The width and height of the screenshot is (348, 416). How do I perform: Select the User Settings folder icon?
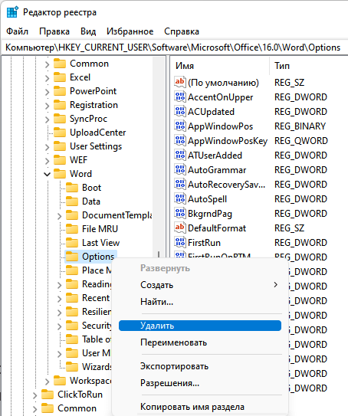coord(60,146)
